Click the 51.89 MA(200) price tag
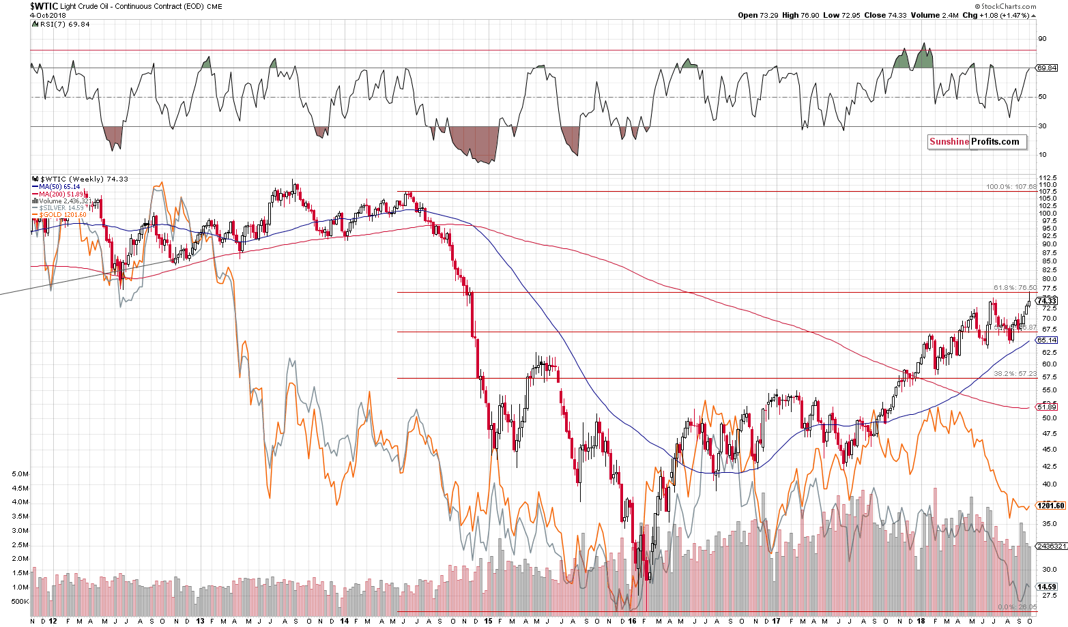The image size is (1068, 627). pos(1048,407)
